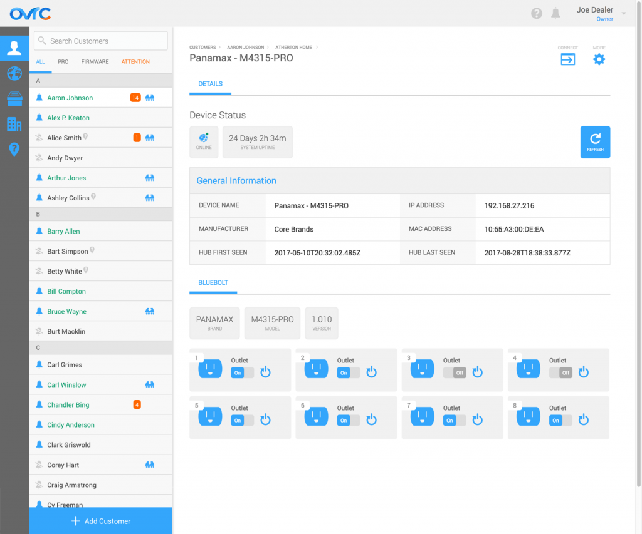Click Alice Smith's orange alert badge
The width and height of the screenshot is (642, 534).
[137, 138]
